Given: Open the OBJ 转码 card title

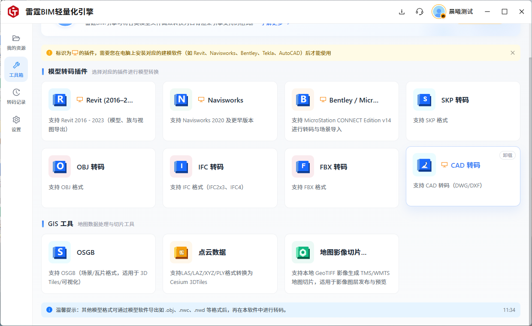Looking at the screenshot, I should [91, 167].
